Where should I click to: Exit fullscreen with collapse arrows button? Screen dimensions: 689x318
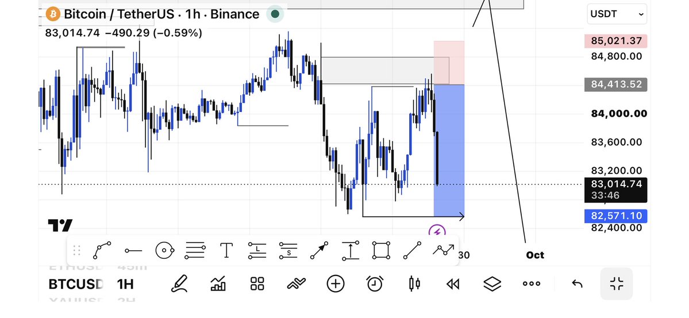617,284
